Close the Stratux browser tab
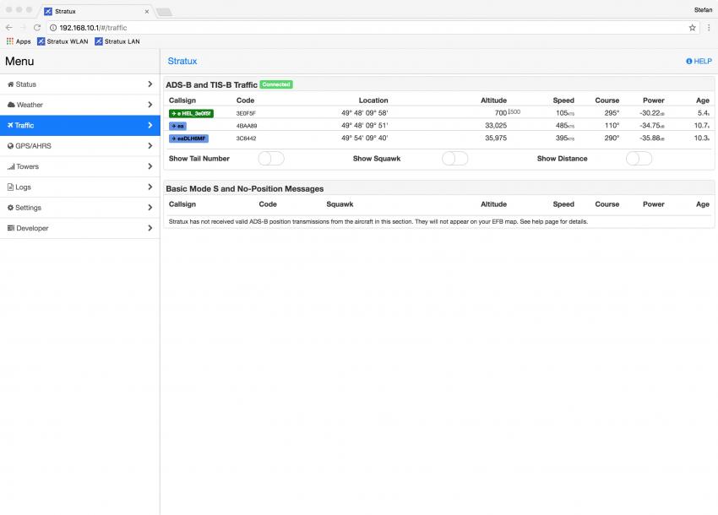The image size is (718, 515). [x=146, y=12]
